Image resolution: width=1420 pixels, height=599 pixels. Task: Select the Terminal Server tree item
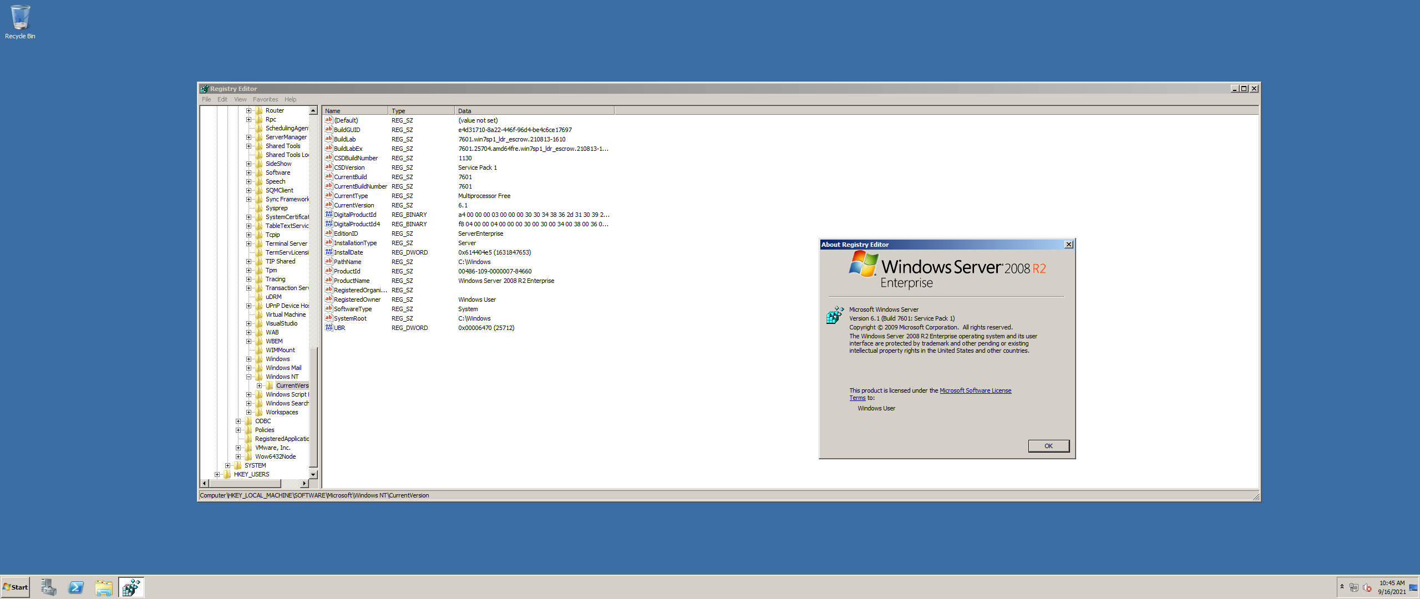pos(286,243)
